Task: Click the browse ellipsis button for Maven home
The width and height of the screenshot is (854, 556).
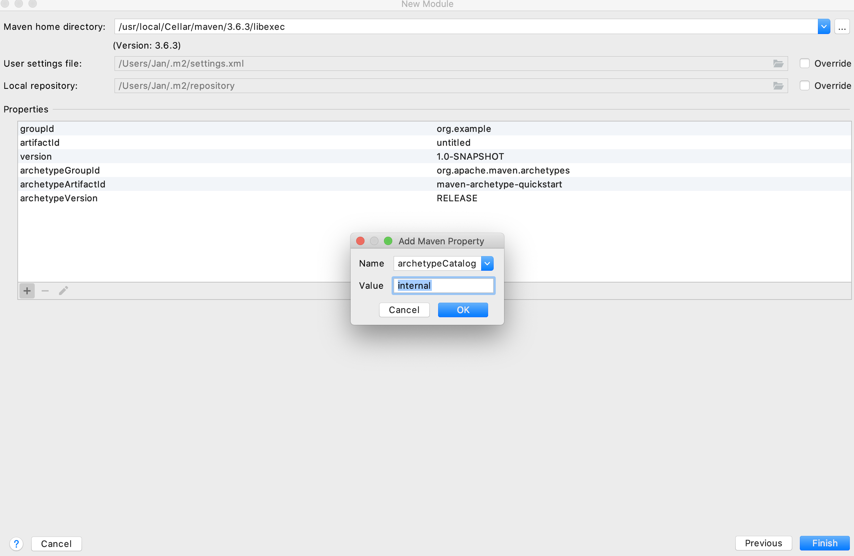Action: coord(842,27)
